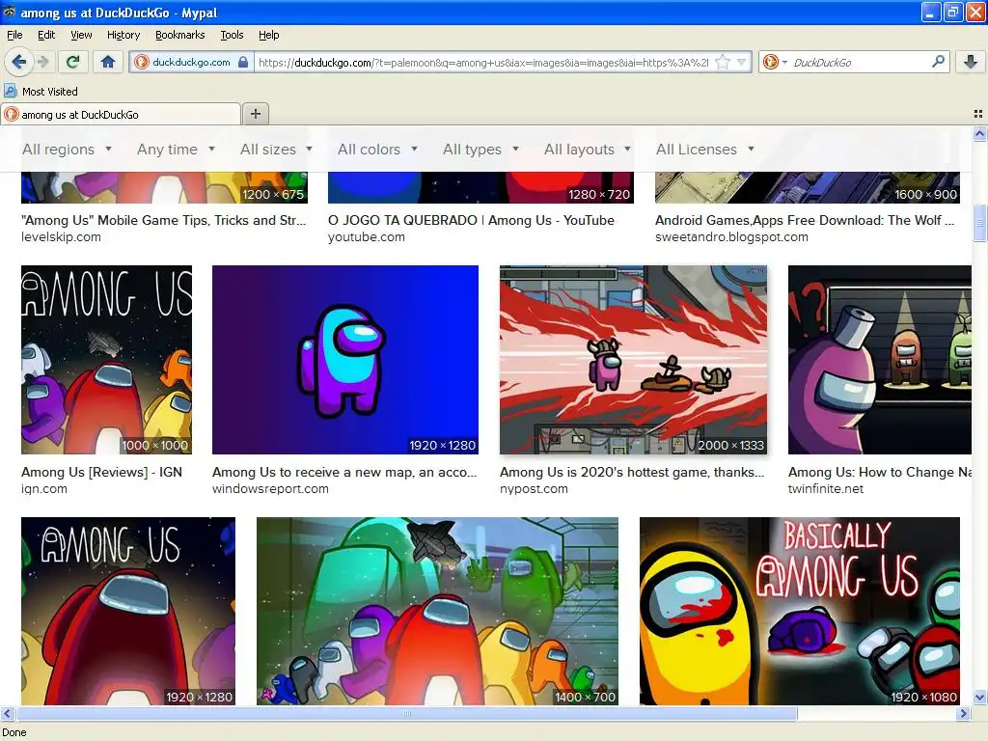Open the IGN Among Us Reviews thumbnail
Screen dimensions: 988x741
point(106,360)
